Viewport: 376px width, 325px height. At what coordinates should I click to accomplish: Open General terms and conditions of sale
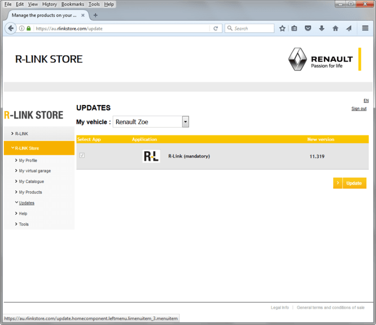click(x=330, y=308)
